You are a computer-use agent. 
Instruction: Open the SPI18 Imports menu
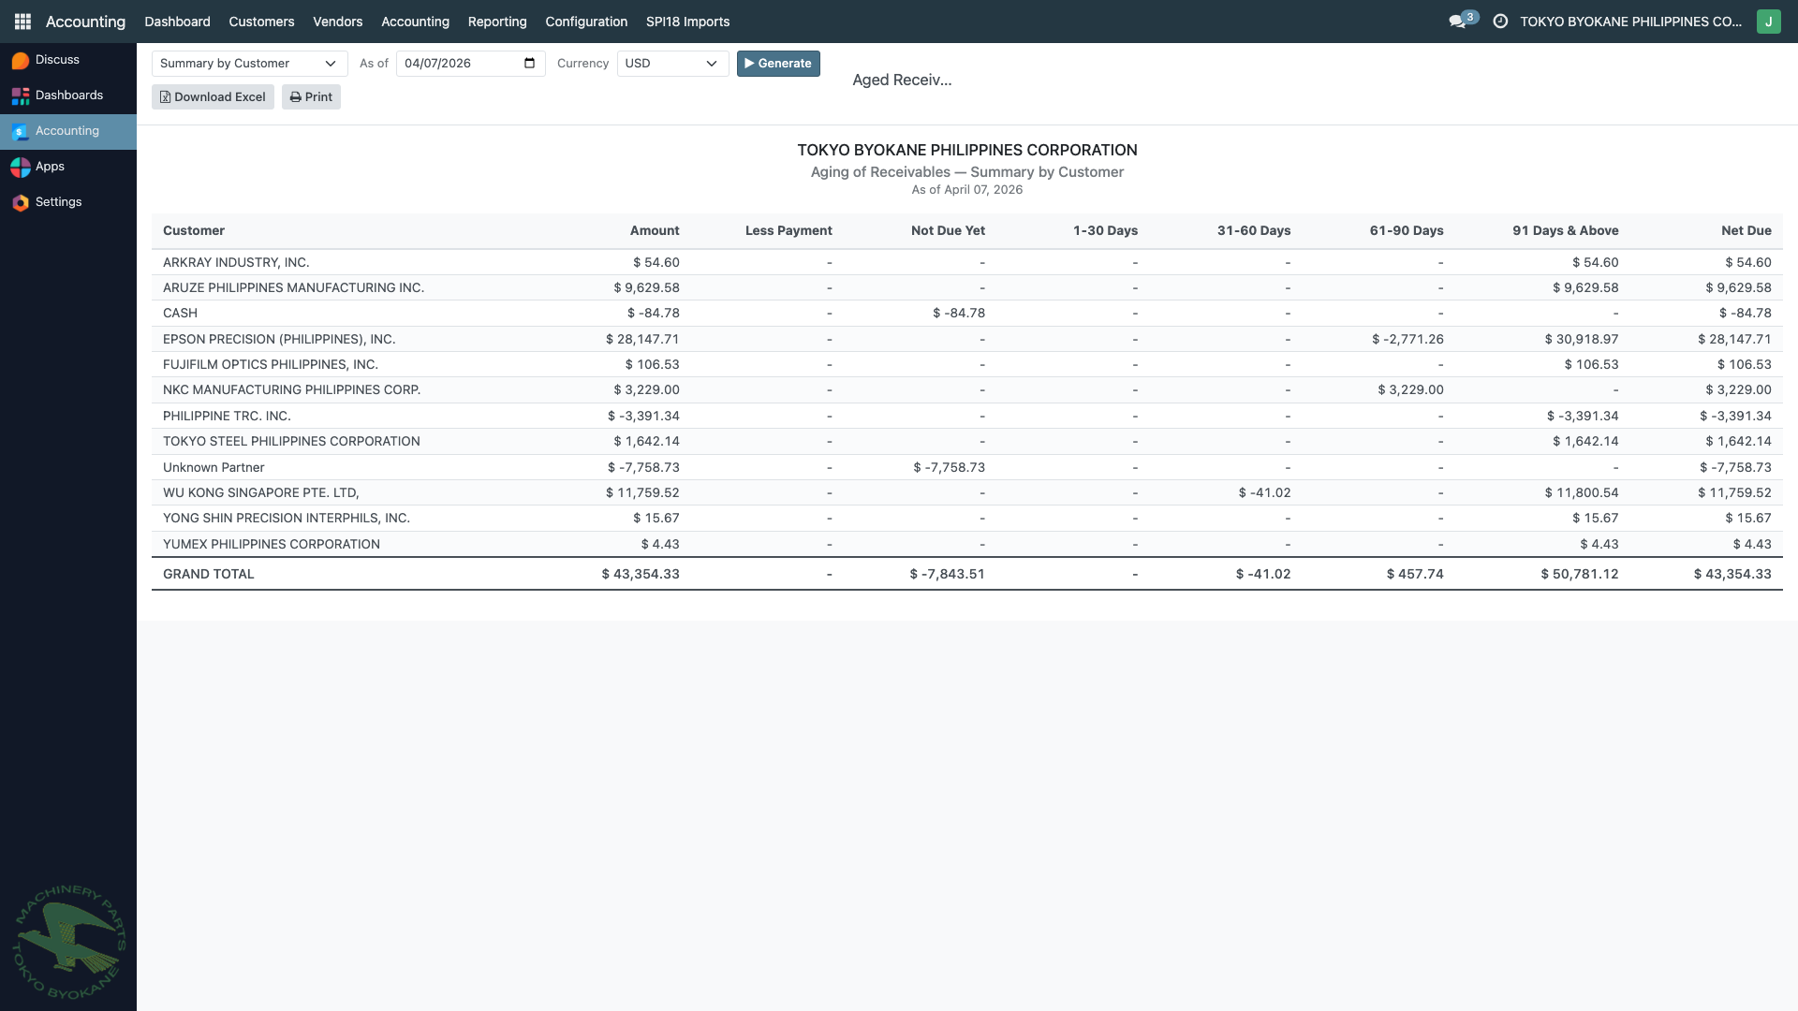[687, 21]
